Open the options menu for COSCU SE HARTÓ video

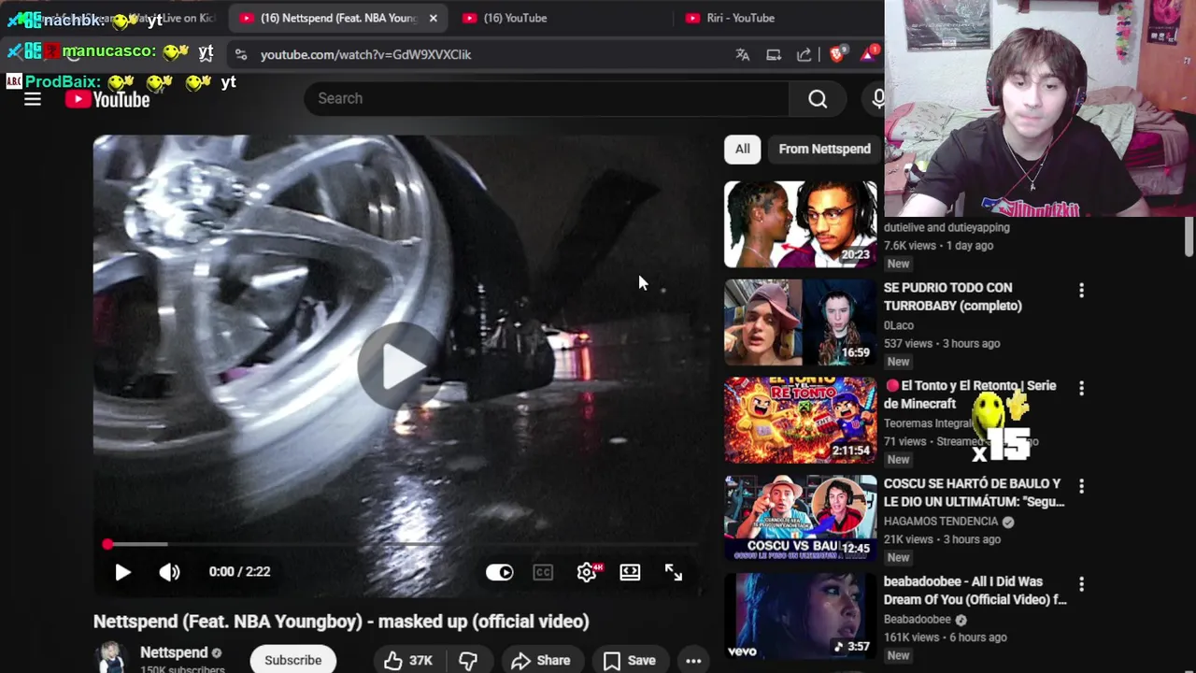point(1081,486)
